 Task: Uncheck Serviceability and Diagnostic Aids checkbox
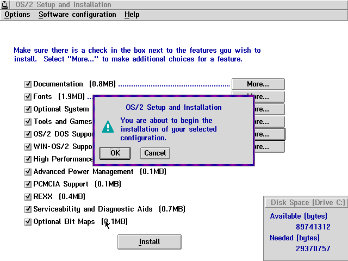[28, 209]
